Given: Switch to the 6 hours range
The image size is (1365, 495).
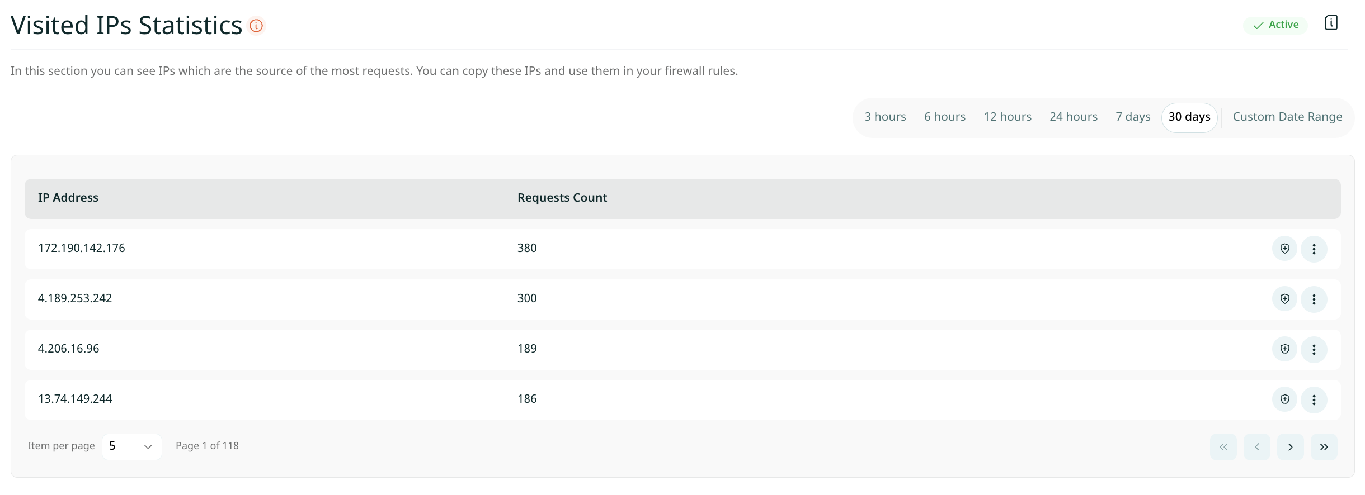Looking at the screenshot, I should click(x=944, y=117).
